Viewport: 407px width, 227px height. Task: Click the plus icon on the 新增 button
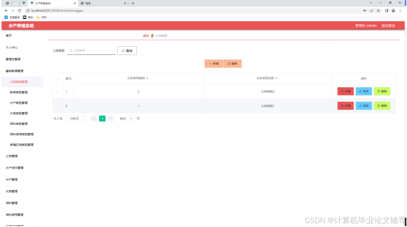point(210,63)
